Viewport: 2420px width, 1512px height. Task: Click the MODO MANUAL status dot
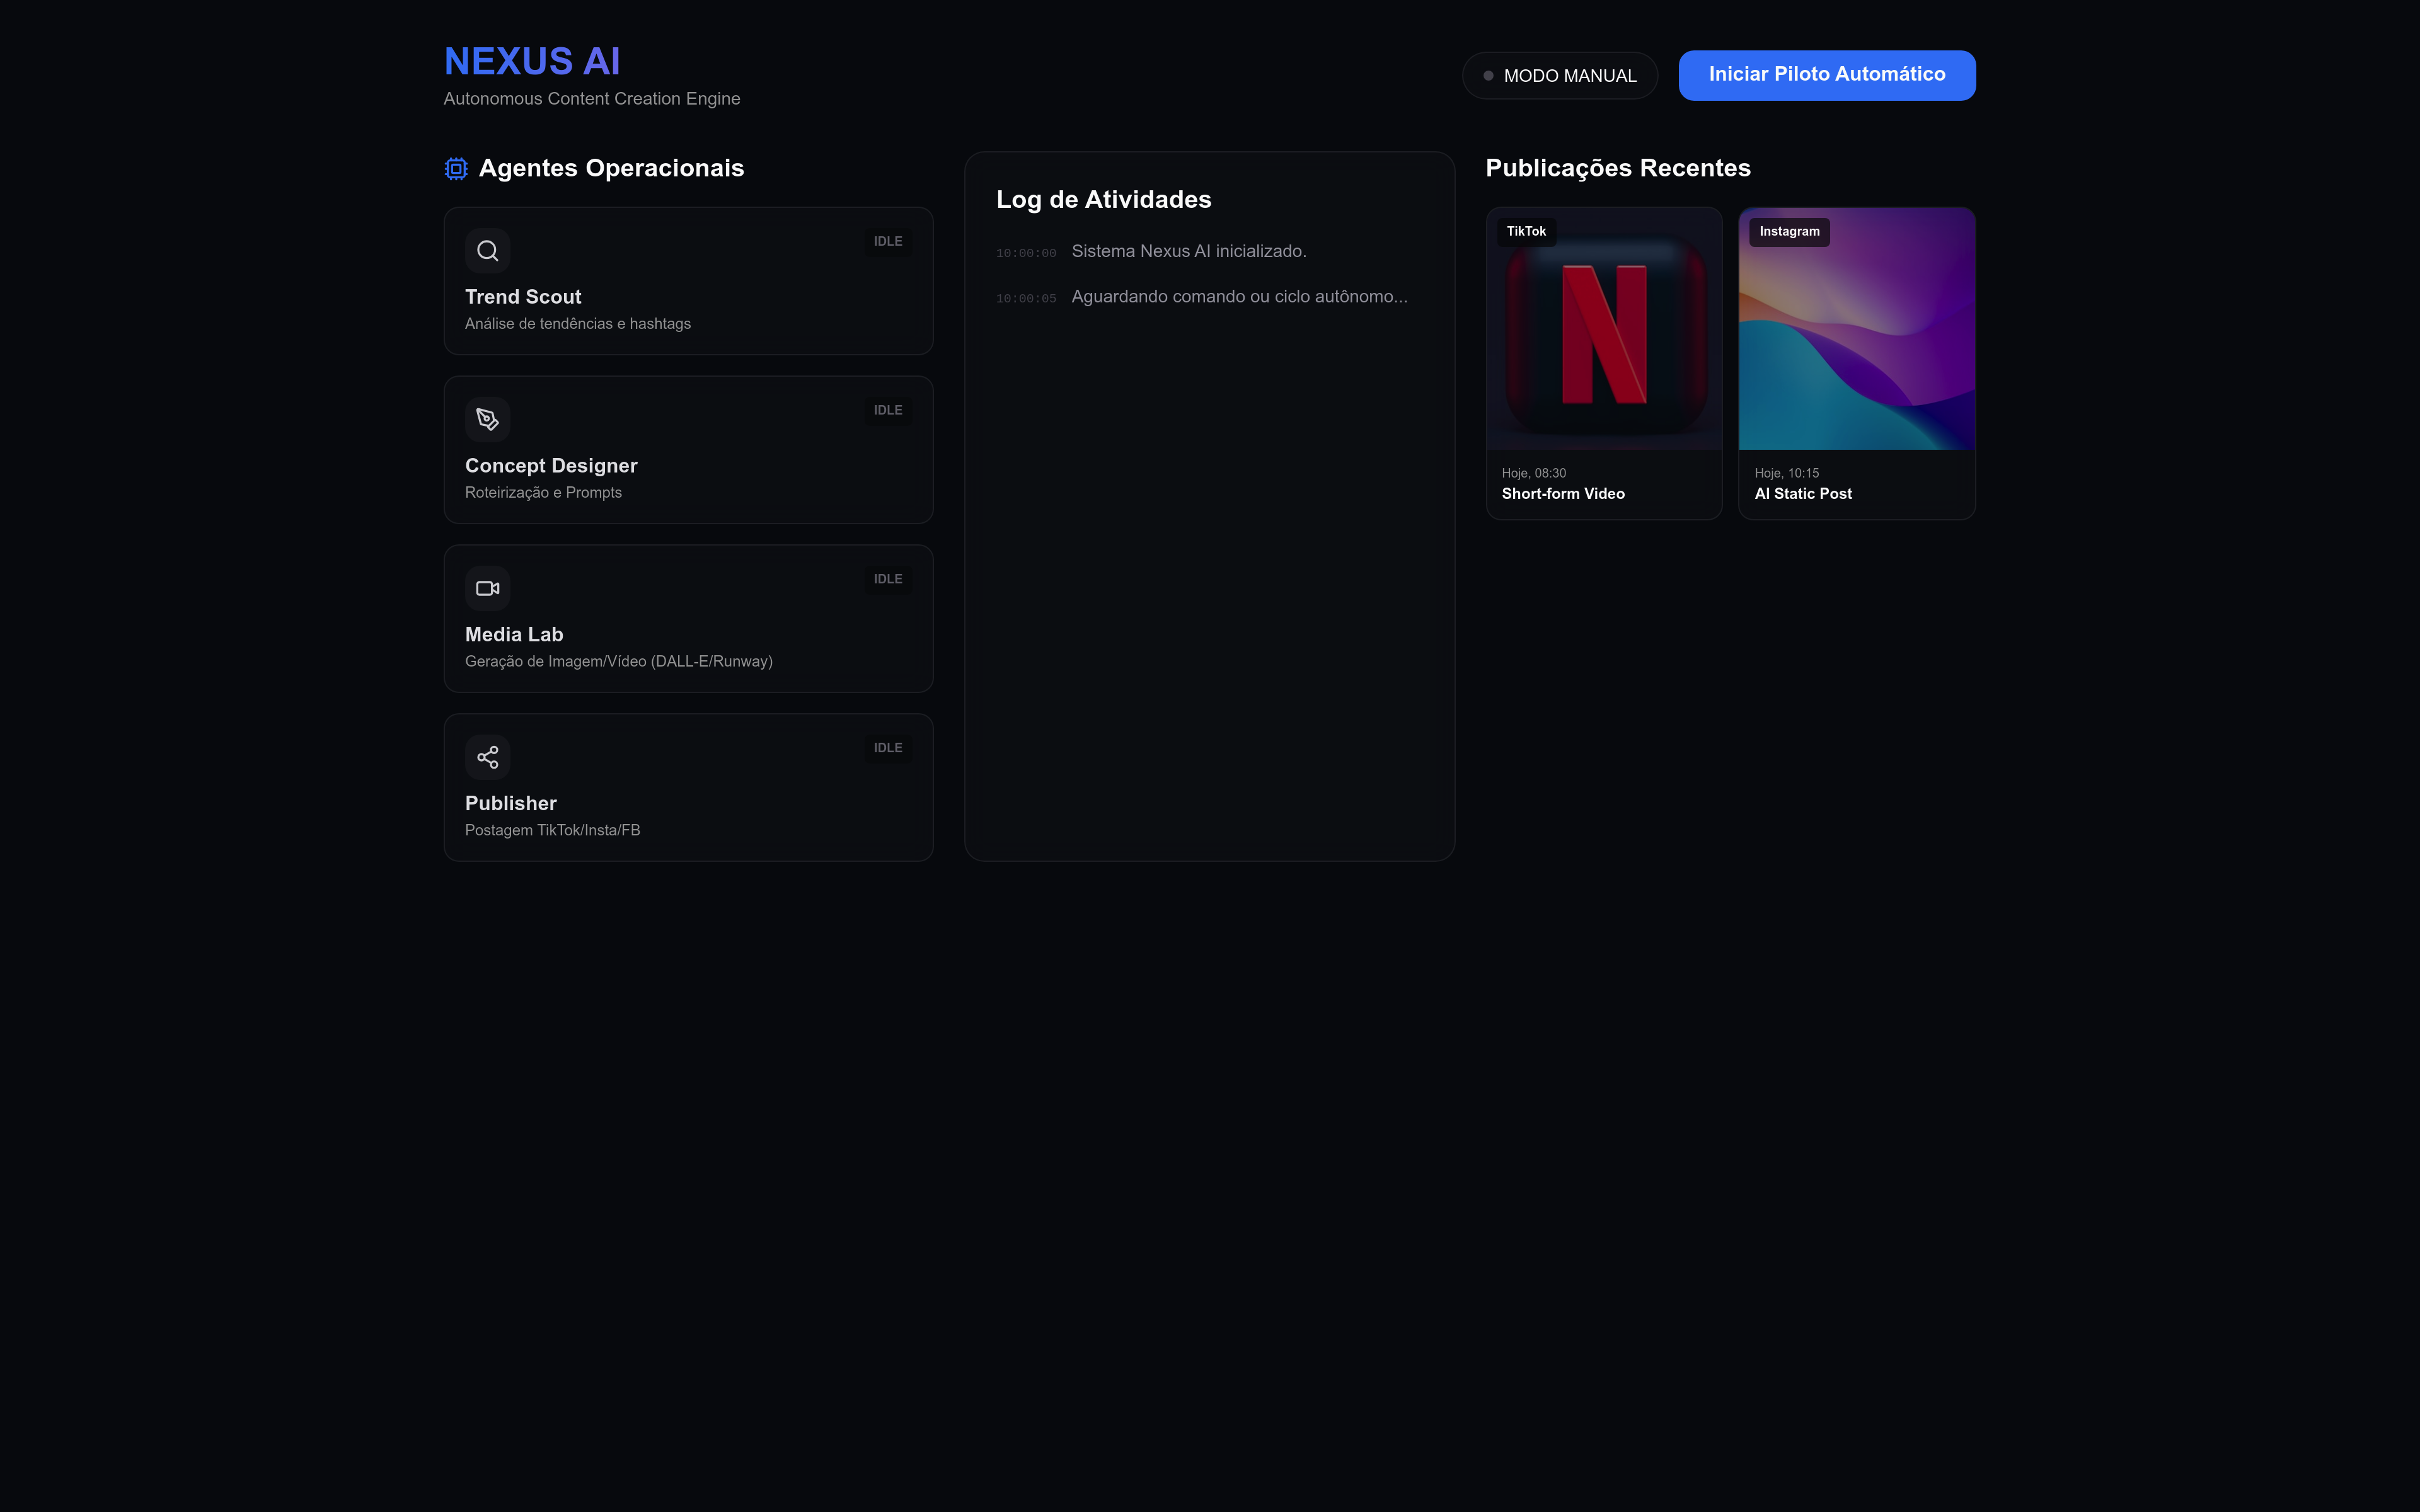(x=1488, y=76)
